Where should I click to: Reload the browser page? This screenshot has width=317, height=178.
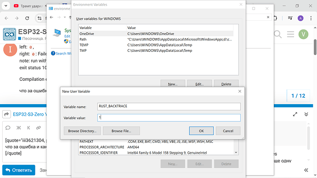click(x=27, y=18)
